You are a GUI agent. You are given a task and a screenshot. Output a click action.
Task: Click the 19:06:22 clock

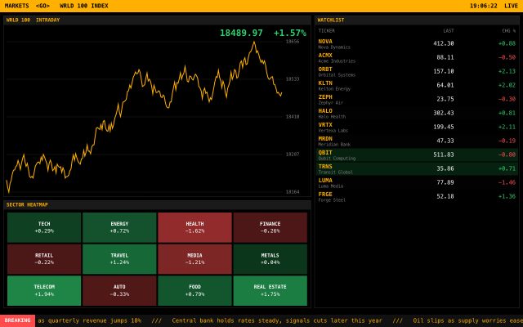pos(483,6)
